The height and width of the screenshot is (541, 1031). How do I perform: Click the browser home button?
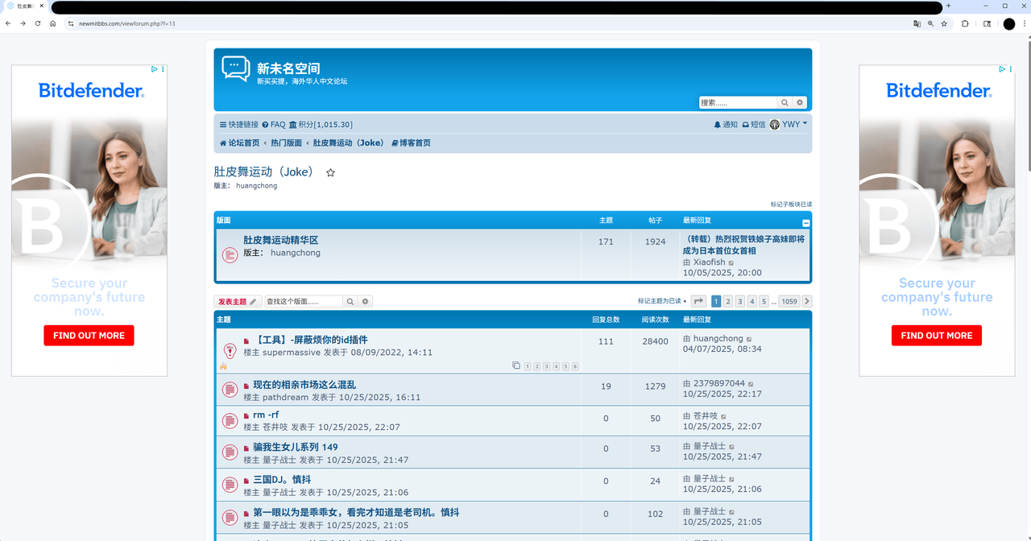click(x=52, y=23)
